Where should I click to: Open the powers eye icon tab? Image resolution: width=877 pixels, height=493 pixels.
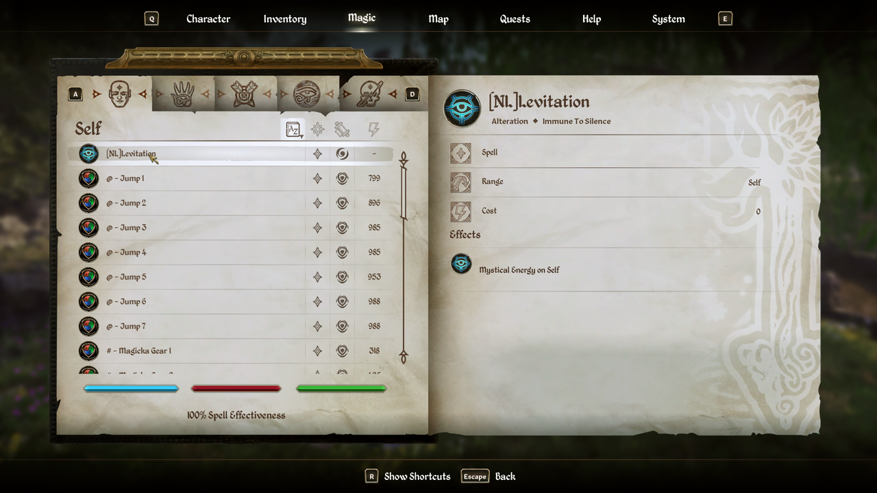[x=307, y=94]
